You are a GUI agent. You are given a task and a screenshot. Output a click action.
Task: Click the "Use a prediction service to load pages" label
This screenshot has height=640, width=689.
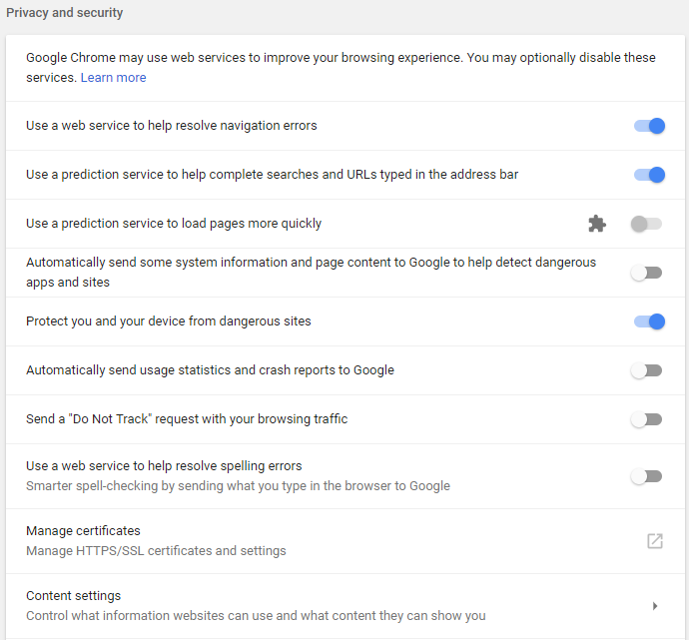click(x=174, y=224)
